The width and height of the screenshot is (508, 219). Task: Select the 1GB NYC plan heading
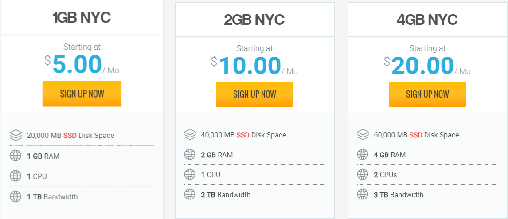[x=82, y=18]
